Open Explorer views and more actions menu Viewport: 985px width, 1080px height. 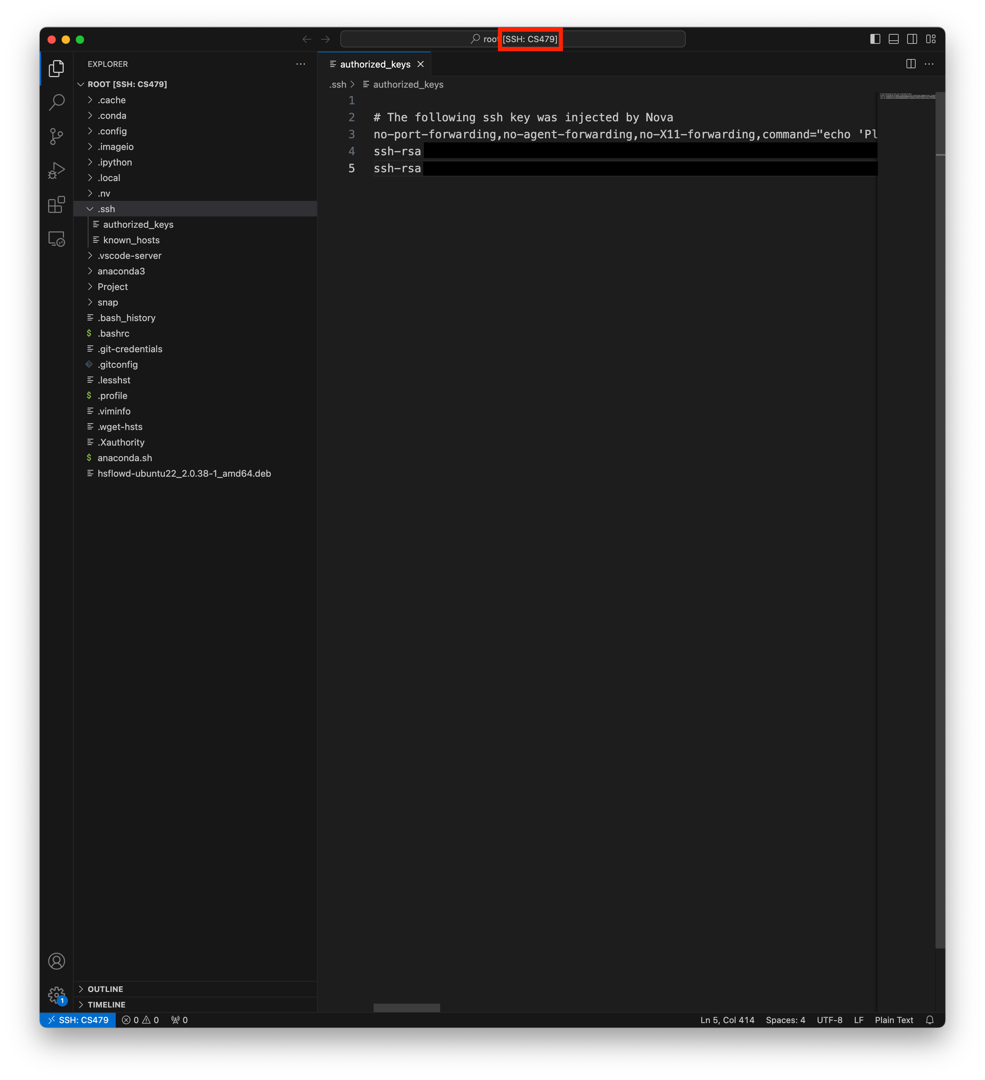click(301, 64)
